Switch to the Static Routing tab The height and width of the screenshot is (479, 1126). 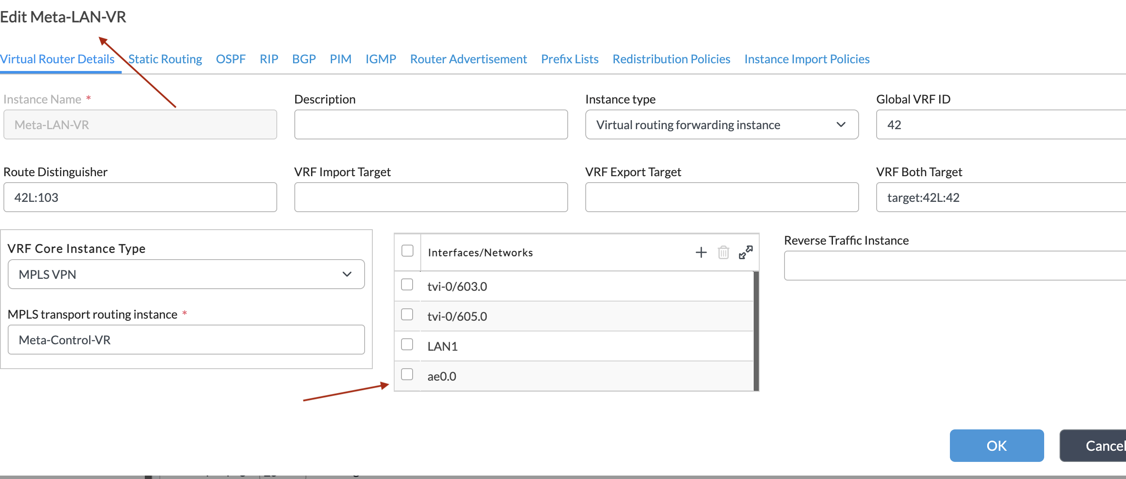click(165, 59)
